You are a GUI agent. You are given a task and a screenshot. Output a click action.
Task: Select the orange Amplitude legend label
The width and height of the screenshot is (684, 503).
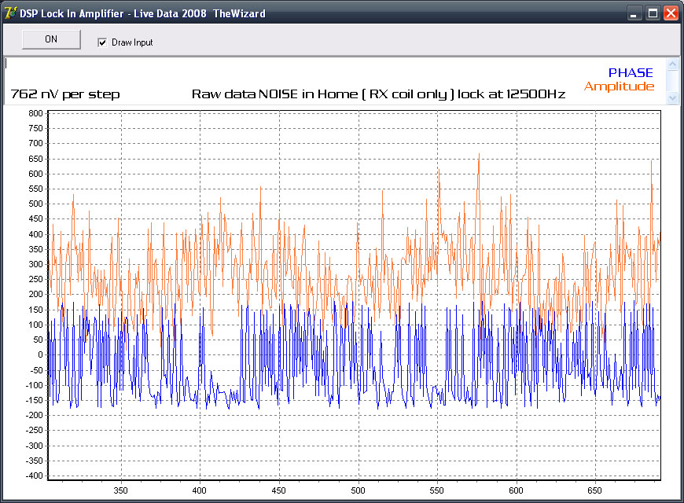click(x=619, y=86)
